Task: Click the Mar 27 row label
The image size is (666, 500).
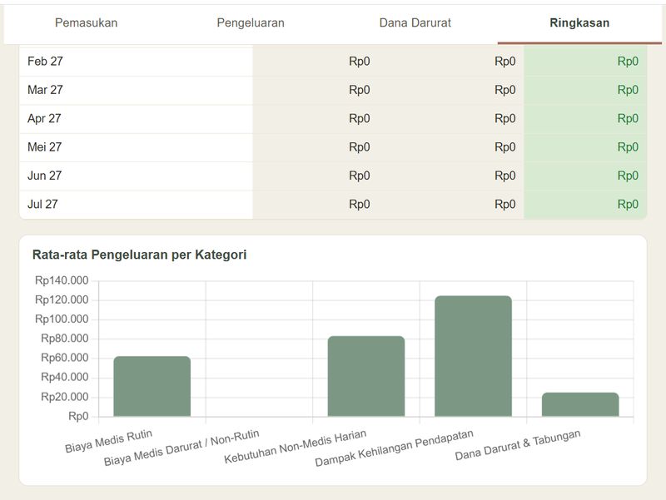Action: click(45, 90)
